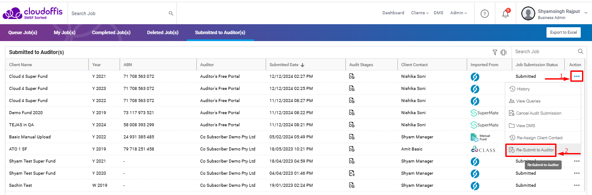
Task: Switch to My Job(s) tab
Action: click(x=65, y=32)
